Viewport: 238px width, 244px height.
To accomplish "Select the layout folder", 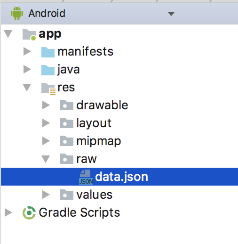I will [94, 123].
